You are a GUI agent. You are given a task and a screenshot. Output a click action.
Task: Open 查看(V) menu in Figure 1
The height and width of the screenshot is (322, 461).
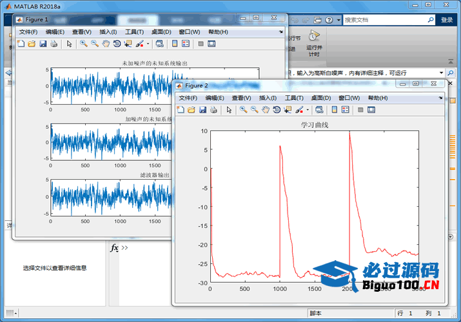[x=82, y=32]
